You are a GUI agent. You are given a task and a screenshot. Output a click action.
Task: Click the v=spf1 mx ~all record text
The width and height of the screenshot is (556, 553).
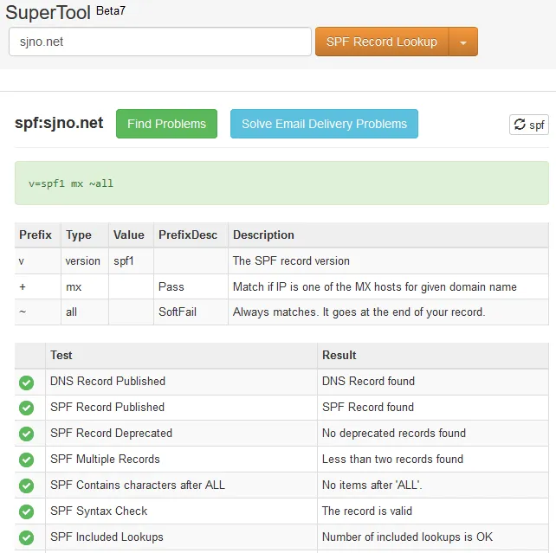71,183
